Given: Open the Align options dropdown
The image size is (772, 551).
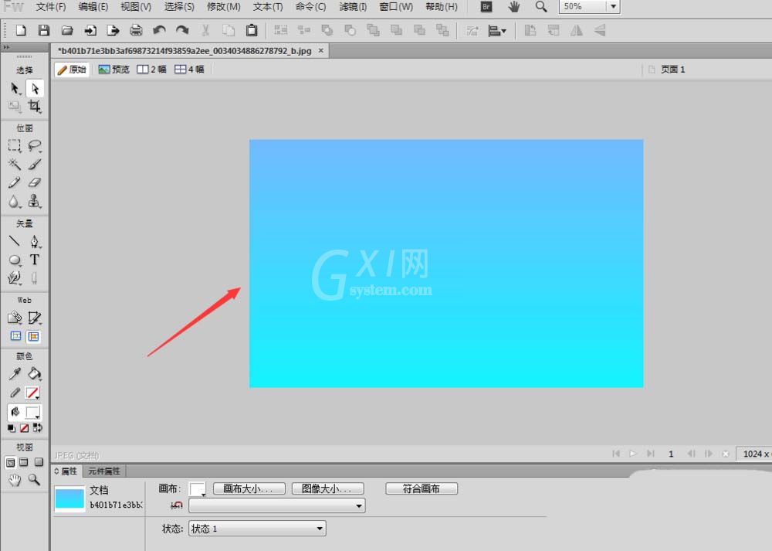Looking at the screenshot, I should [496, 31].
